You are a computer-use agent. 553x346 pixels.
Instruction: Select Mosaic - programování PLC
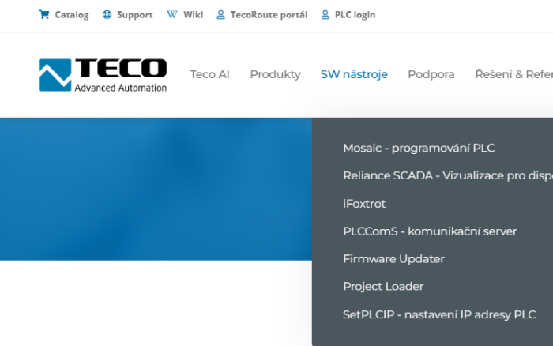419,148
